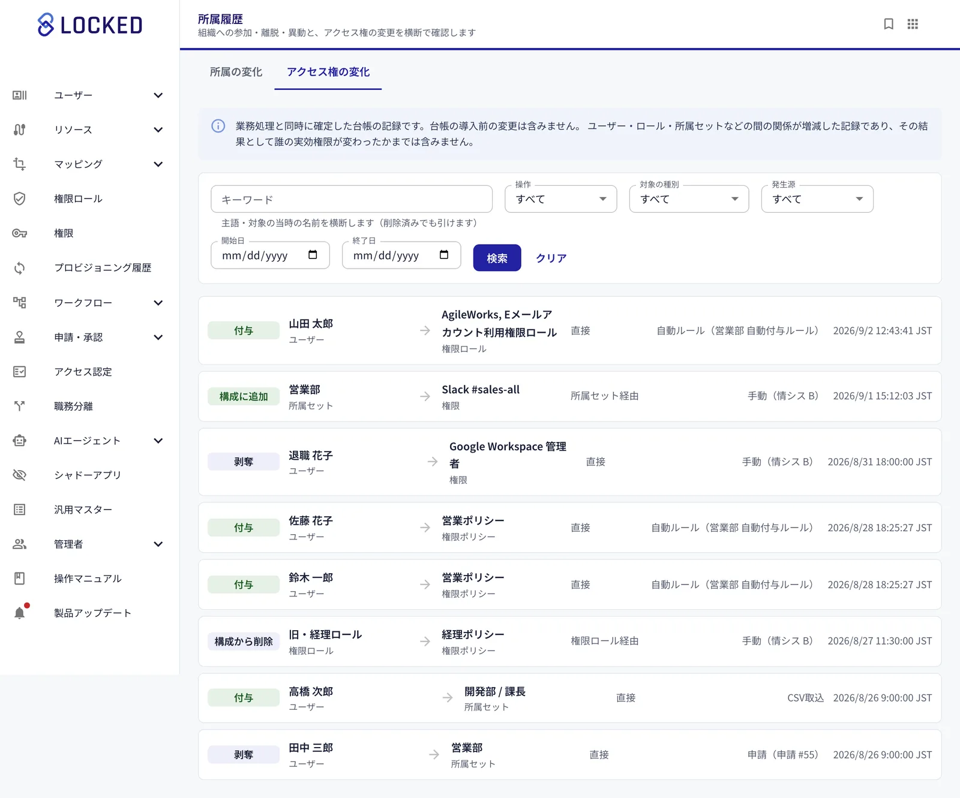
Task: Open 権限ロール in the sidebar
Action: coord(79,198)
